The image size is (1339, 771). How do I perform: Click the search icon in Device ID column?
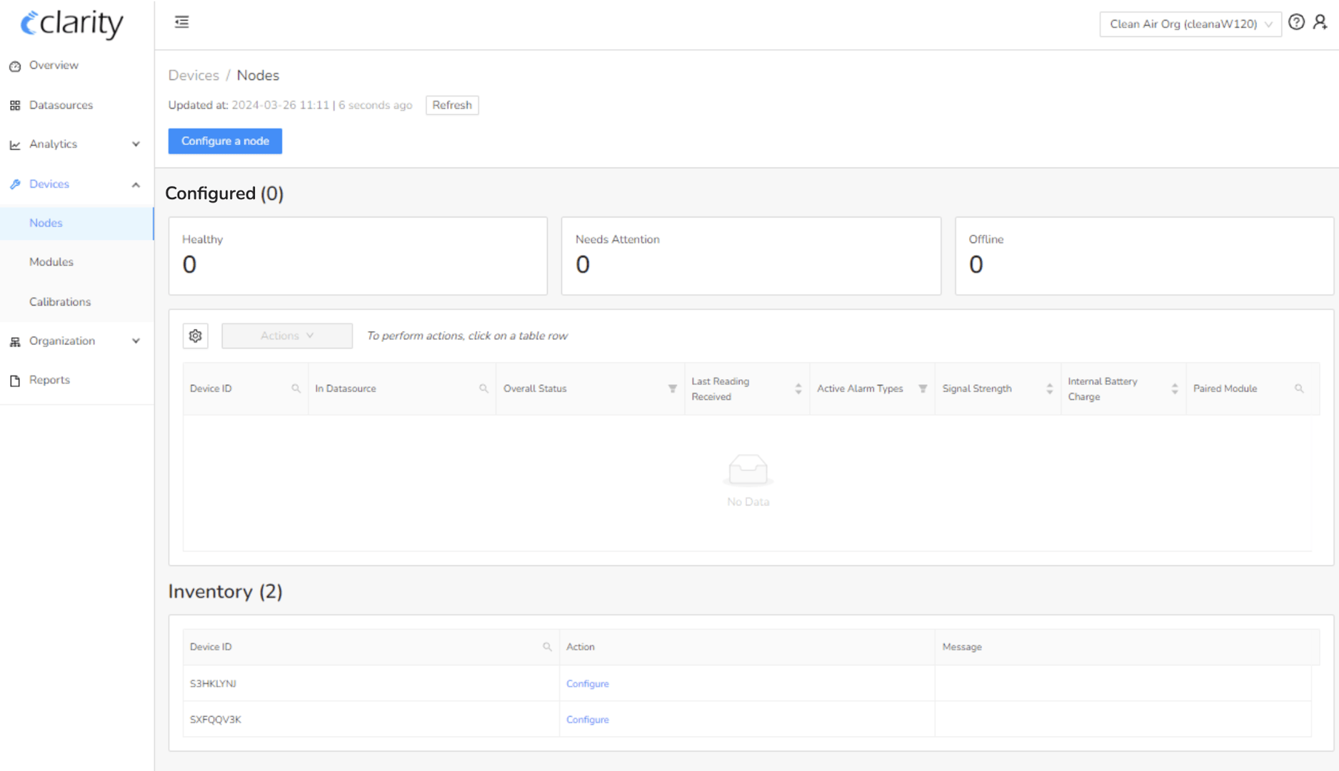[296, 388]
